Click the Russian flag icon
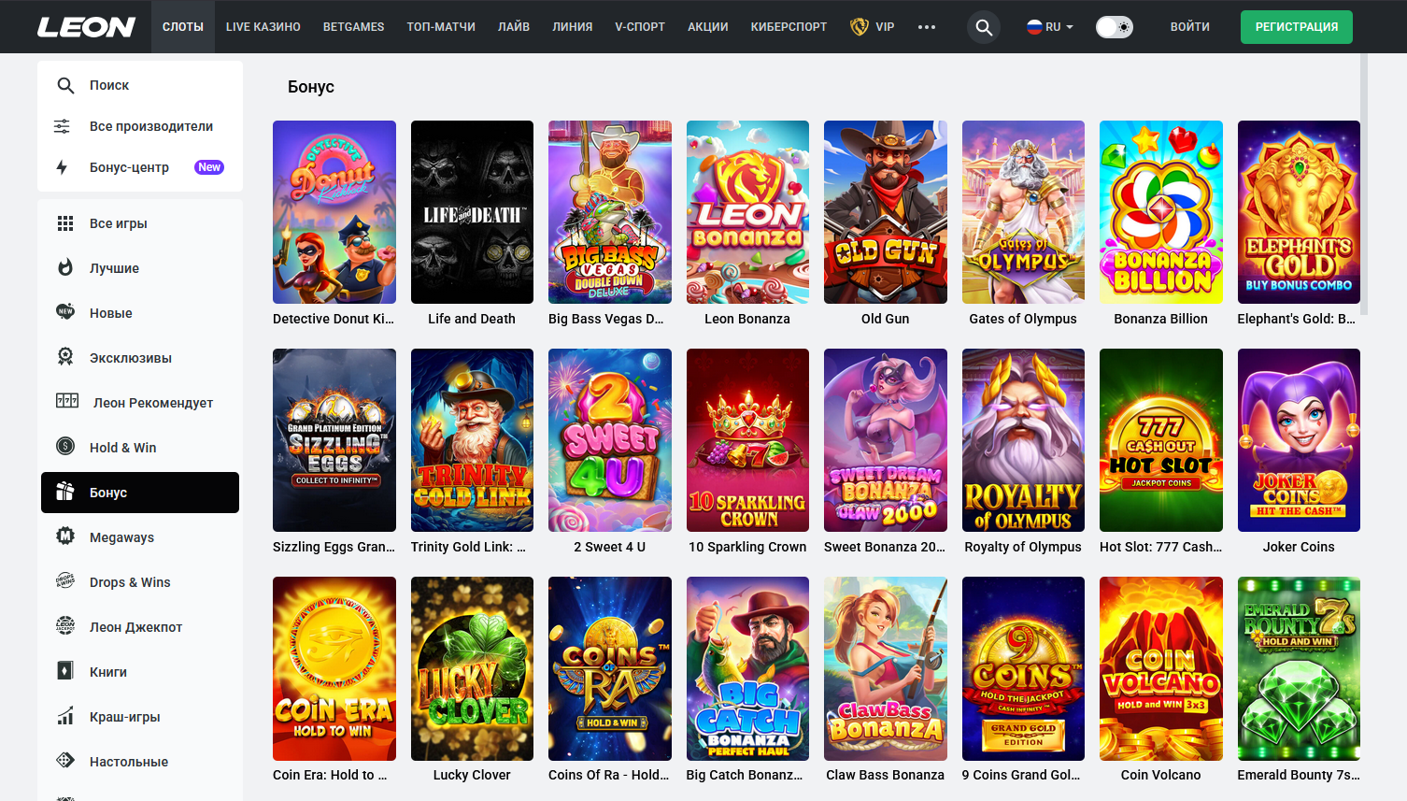Image resolution: width=1407 pixels, height=801 pixels. point(1034,27)
